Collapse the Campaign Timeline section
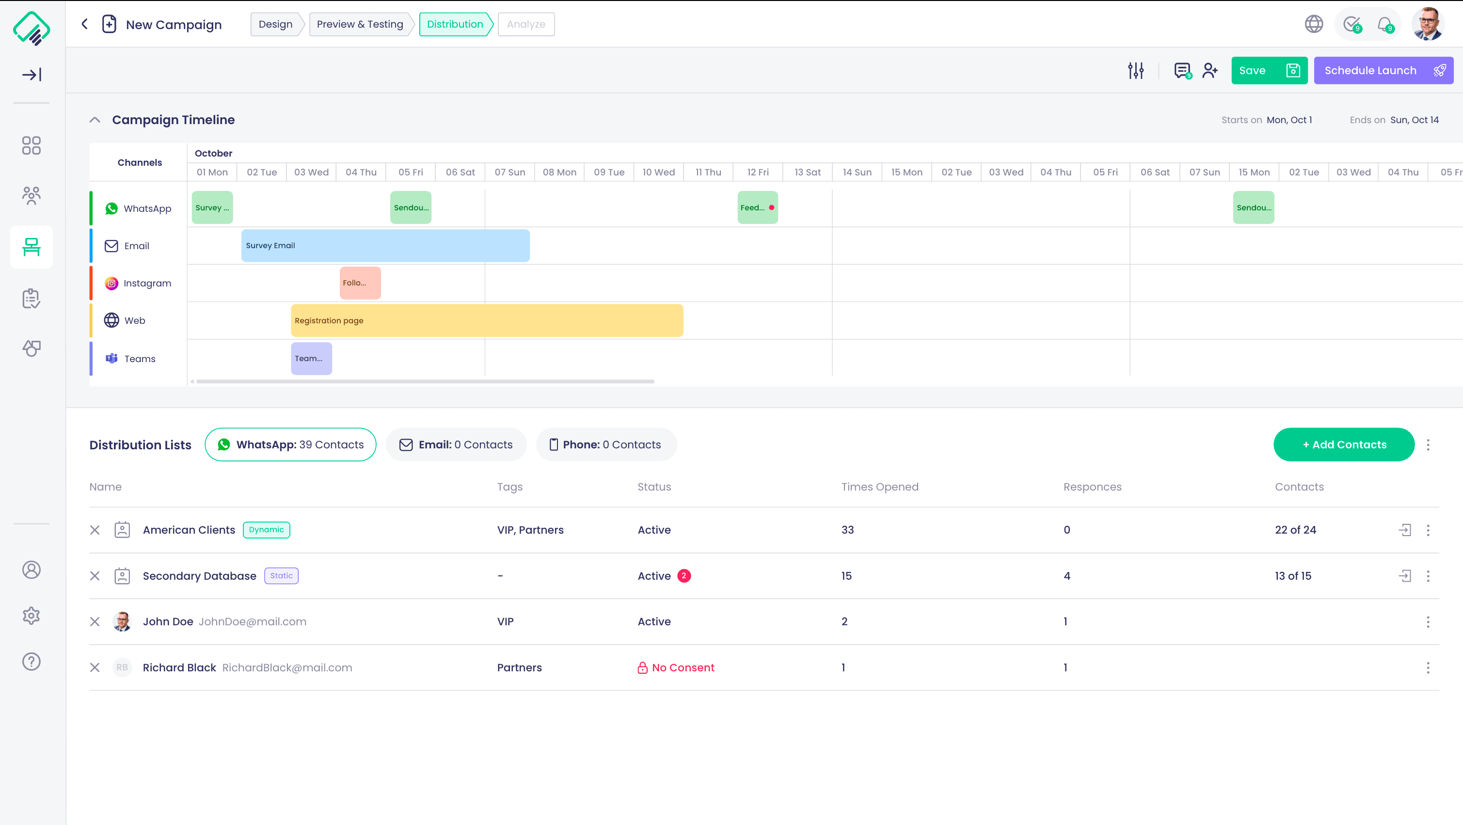Image resolution: width=1463 pixels, height=825 pixels. tap(95, 120)
